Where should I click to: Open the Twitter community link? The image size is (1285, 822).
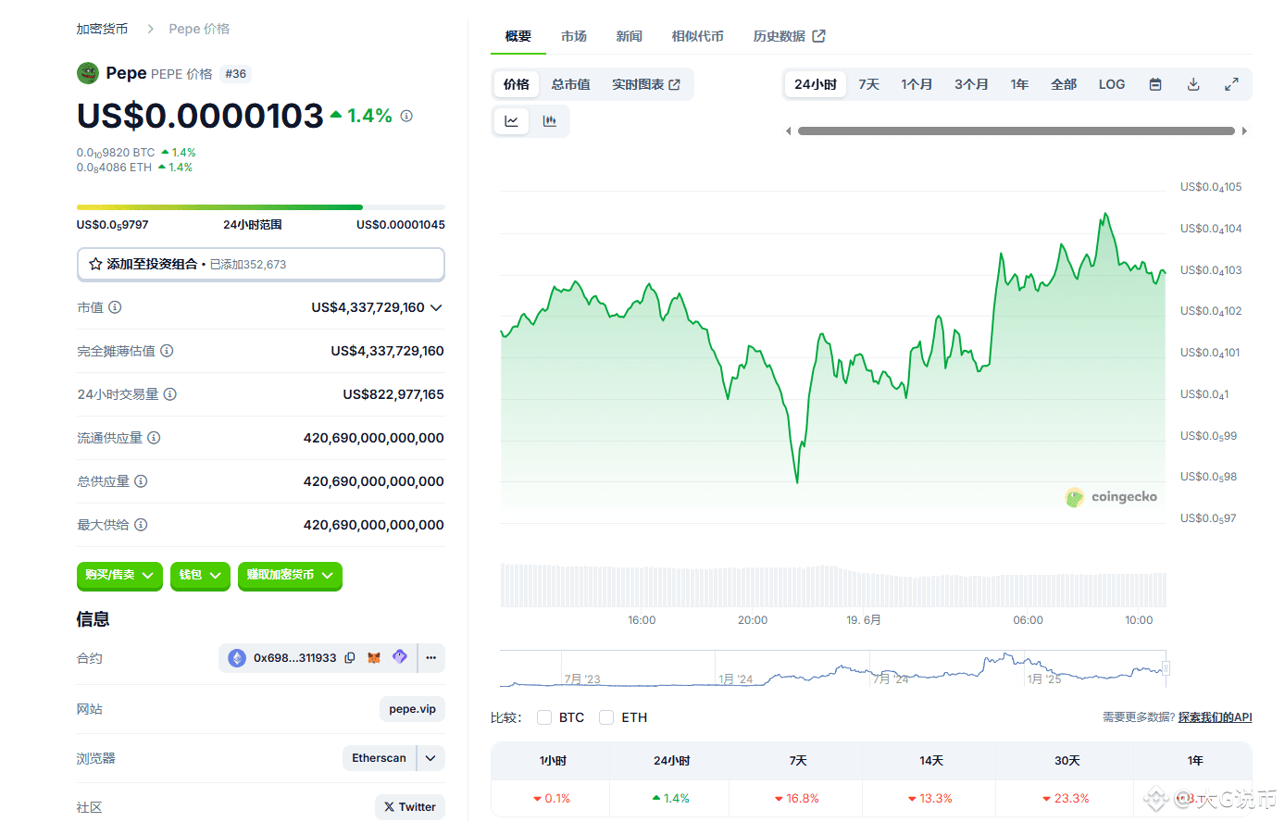pyautogui.click(x=410, y=807)
